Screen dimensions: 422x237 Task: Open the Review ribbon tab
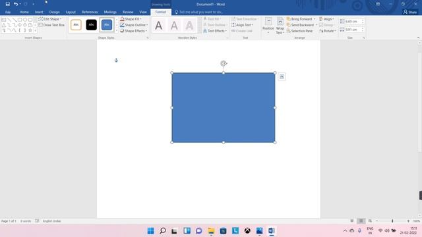(128, 12)
